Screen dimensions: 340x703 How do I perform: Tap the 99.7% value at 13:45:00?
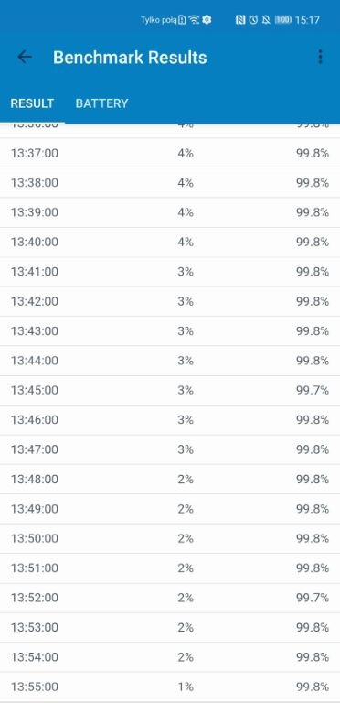[313, 390]
